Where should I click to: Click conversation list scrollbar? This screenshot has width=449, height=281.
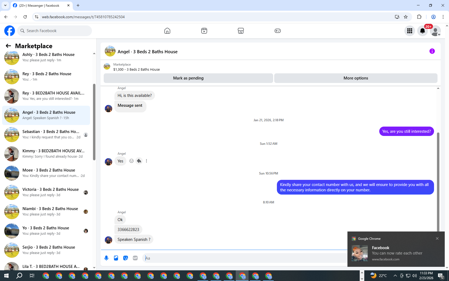click(x=94, y=122)
